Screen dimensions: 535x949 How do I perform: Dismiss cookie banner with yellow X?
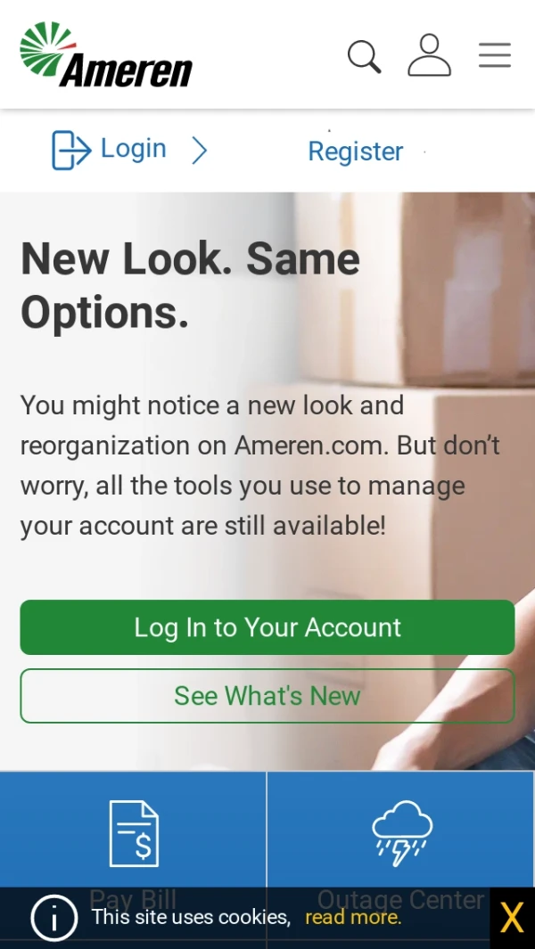(x=512, y=918)
